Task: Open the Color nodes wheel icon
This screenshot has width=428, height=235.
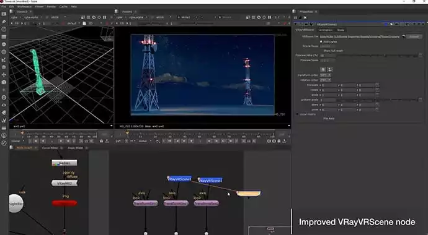Action: pyautogui.click(x=4, y=45)
